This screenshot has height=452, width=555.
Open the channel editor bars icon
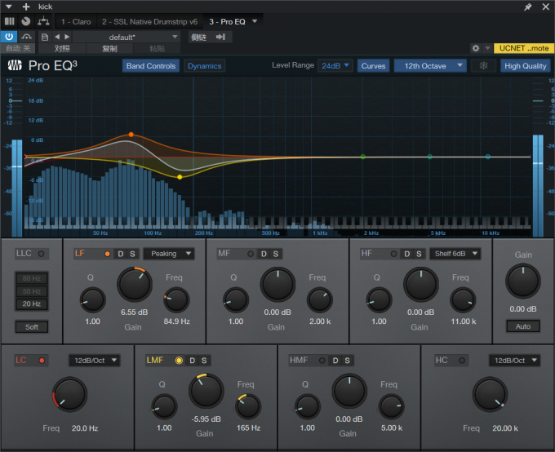click(x=10, y=21)
